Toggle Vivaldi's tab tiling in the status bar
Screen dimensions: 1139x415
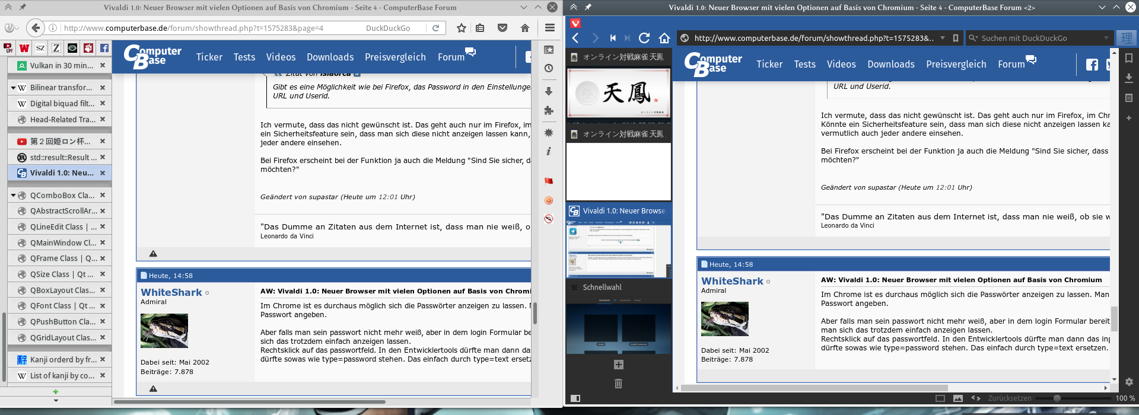click(x=940, y=398)
